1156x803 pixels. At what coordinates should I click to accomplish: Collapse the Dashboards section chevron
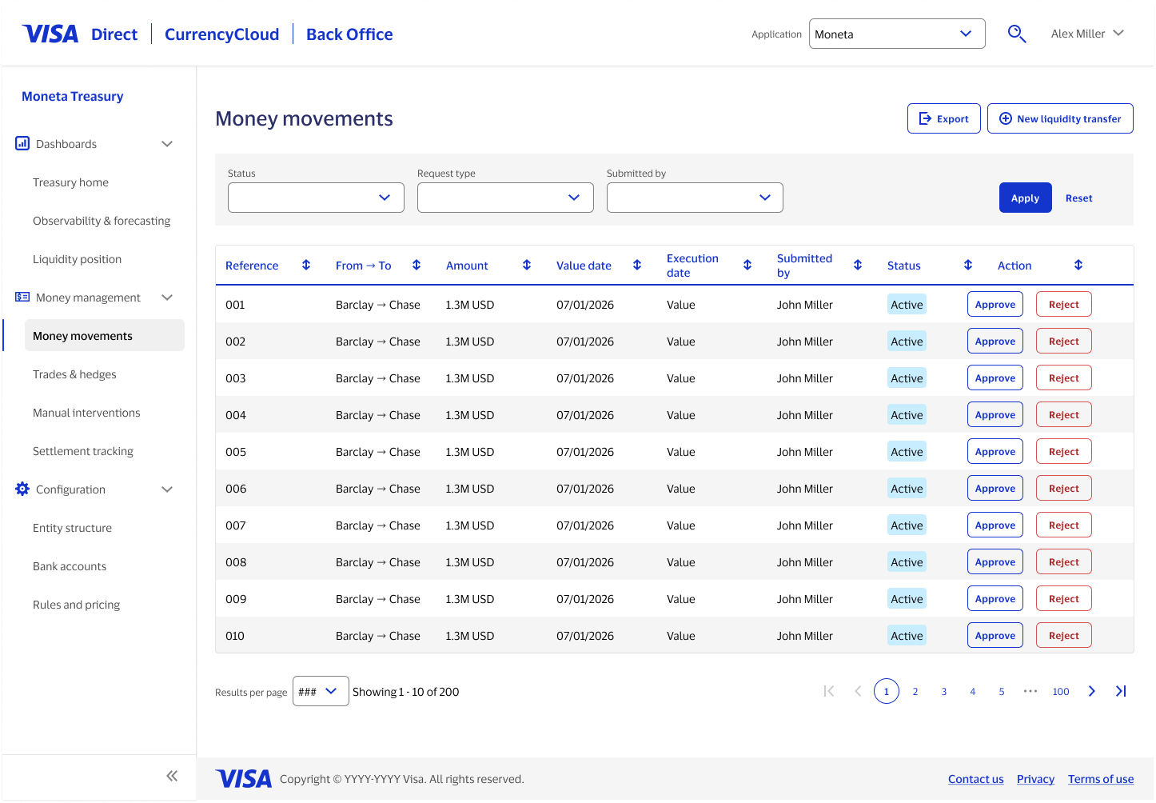pos(167,144)
